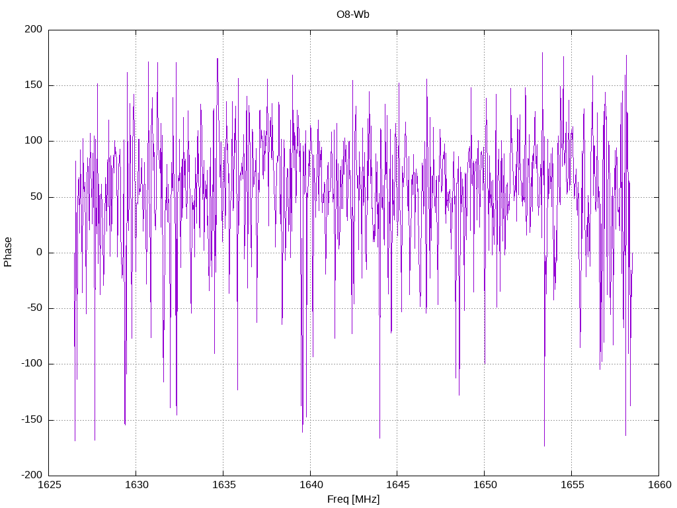Click y-axis tick label 0
The height and width of the screenshot is (508, 677).
[40, 252]
